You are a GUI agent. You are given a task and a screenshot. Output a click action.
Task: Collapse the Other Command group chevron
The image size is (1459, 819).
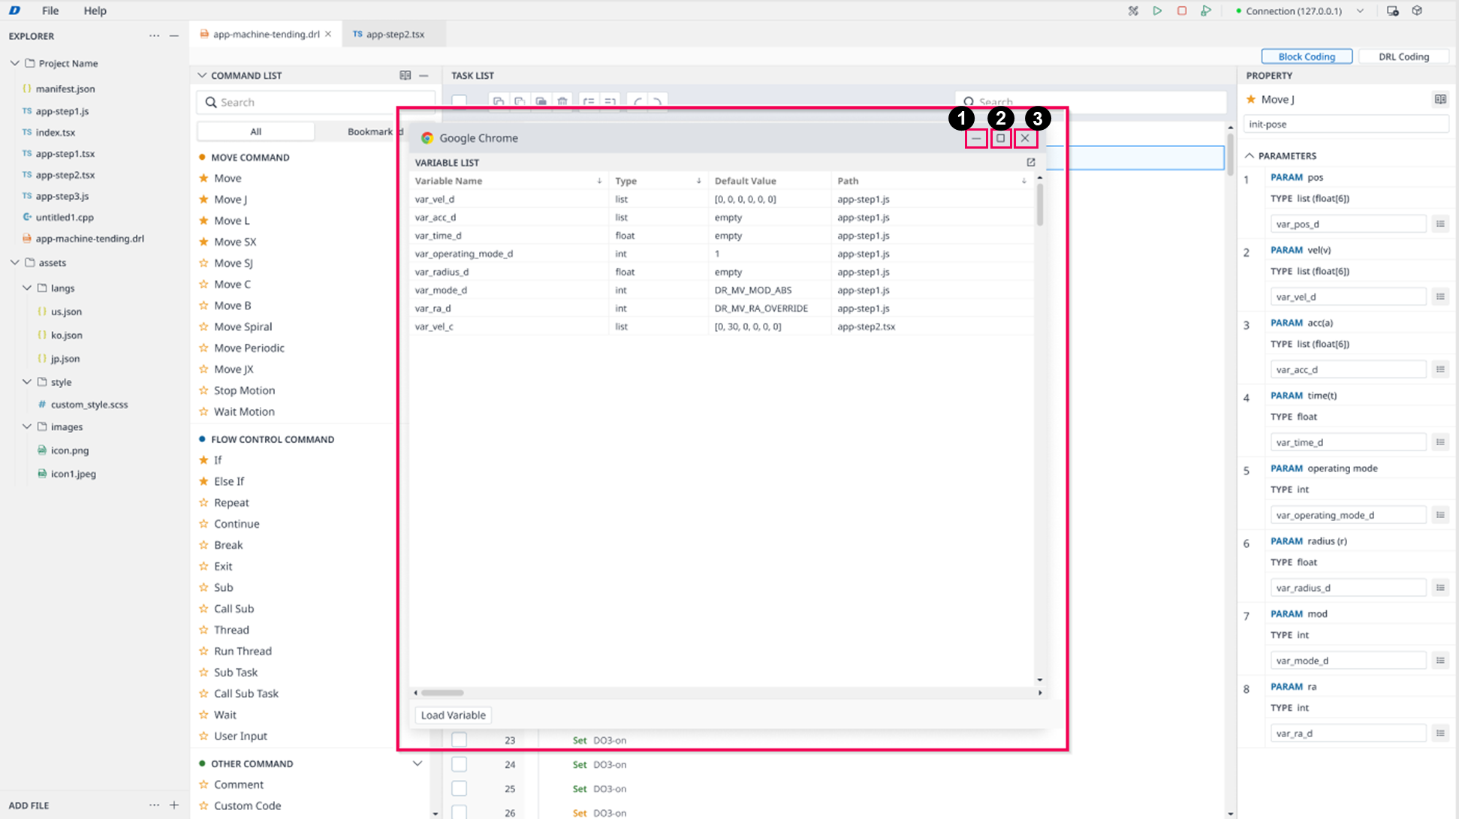(418, 763)
